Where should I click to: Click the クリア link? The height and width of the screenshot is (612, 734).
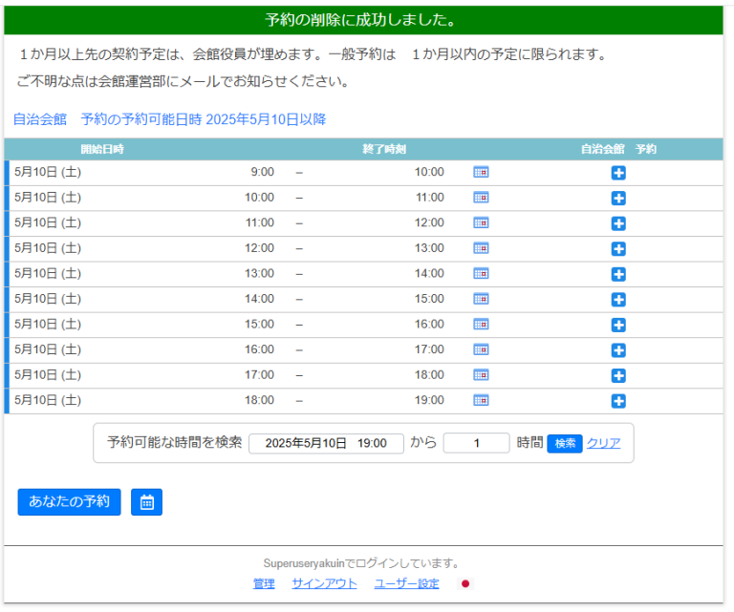pos(603,443)
